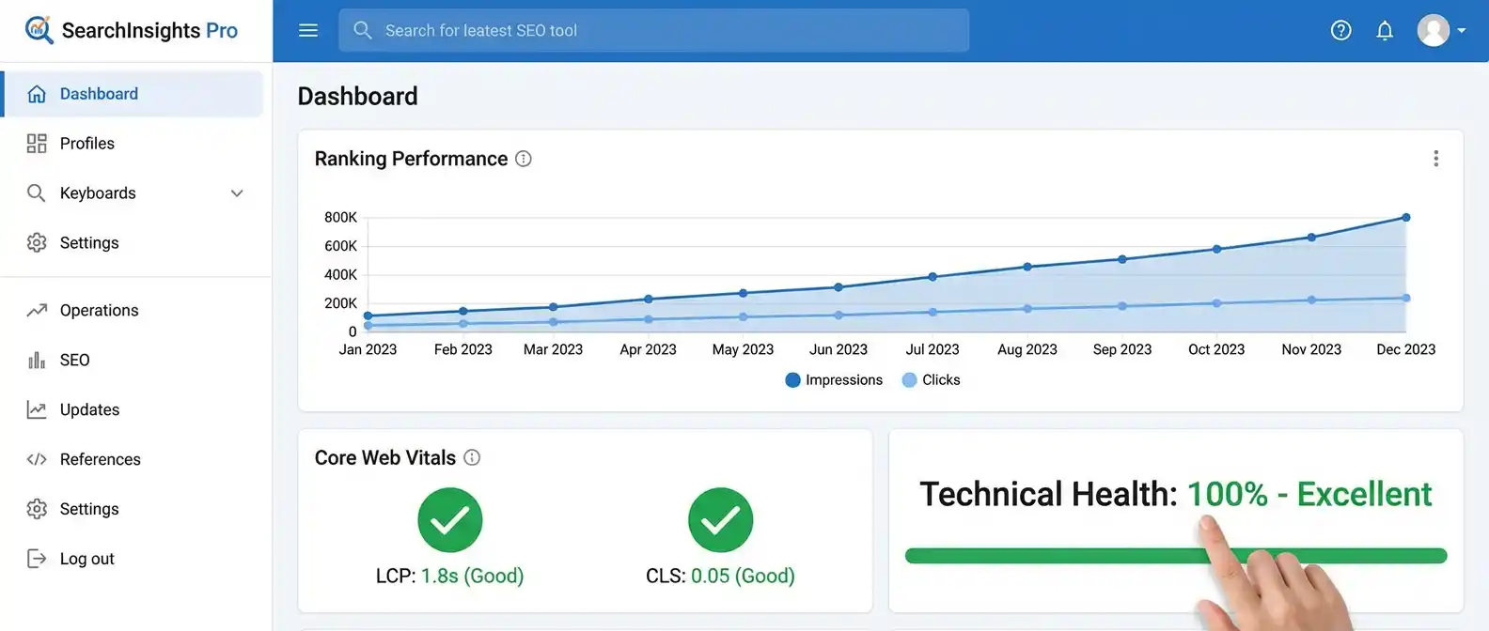
Task: Open the Operations sidebar link
Action: pos(99,311)
